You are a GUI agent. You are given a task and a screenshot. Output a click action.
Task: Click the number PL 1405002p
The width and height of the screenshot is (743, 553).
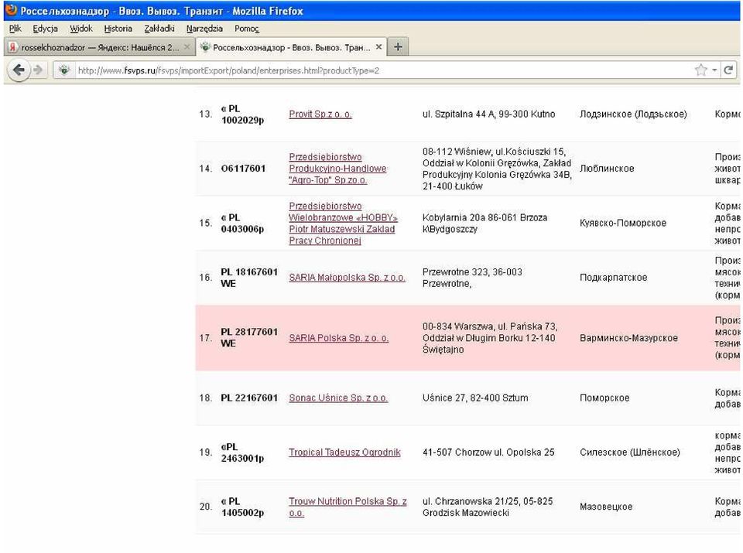click(x=242, y=507)
